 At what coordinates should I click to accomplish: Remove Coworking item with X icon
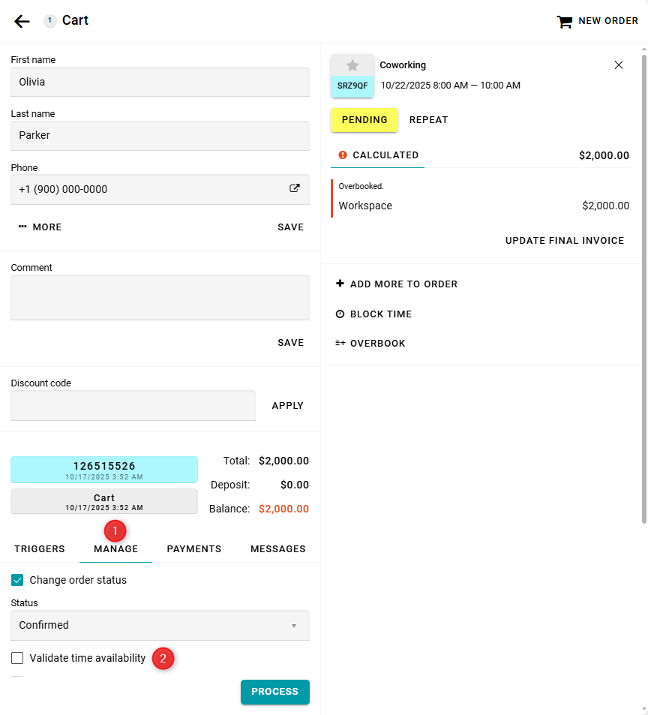coord(619,65)
